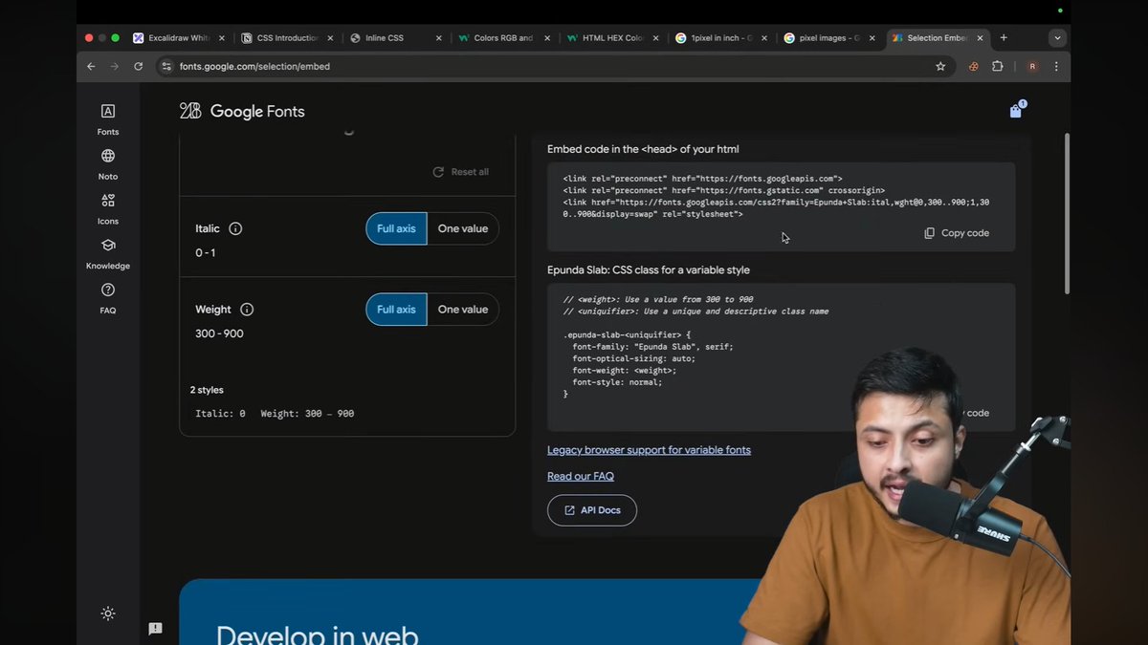The height and width of the screenshot is (645, 1148).
Task: Click the browser forward arrow
Action: 115,66
